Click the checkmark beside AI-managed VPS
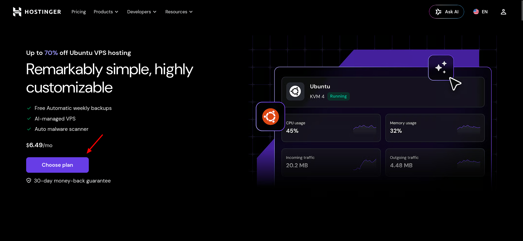Screen dimensions: 523x241 (29, 119)
